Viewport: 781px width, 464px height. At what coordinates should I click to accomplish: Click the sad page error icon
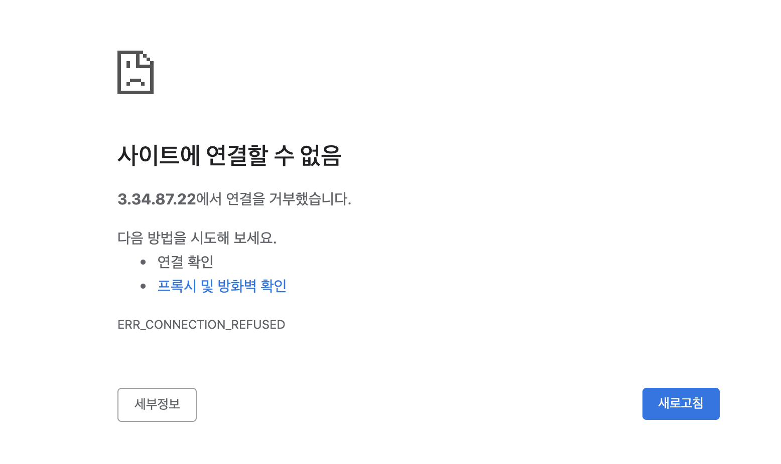pyautogui.click(x=136, y=72)
